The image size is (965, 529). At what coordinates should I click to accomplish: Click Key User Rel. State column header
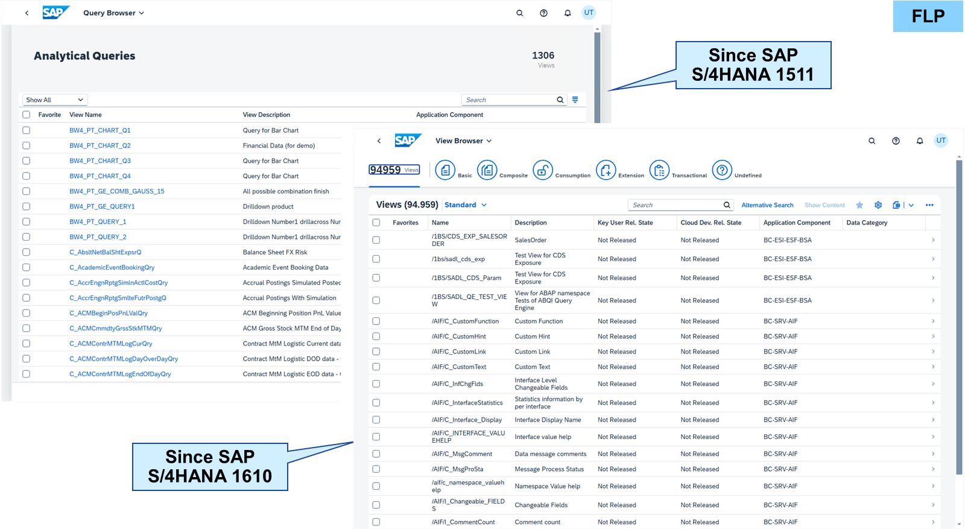[x=625, y=223]
